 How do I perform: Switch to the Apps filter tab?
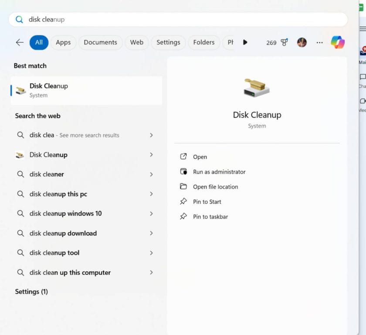pyautogui.click(x=63, y=42)
